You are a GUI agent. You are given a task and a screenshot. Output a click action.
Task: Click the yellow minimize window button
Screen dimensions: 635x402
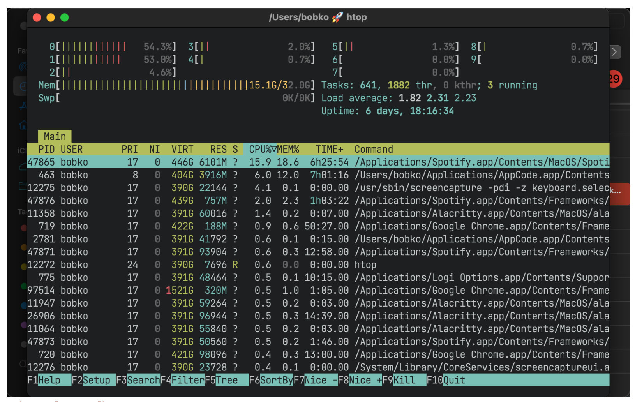(51, 18)
